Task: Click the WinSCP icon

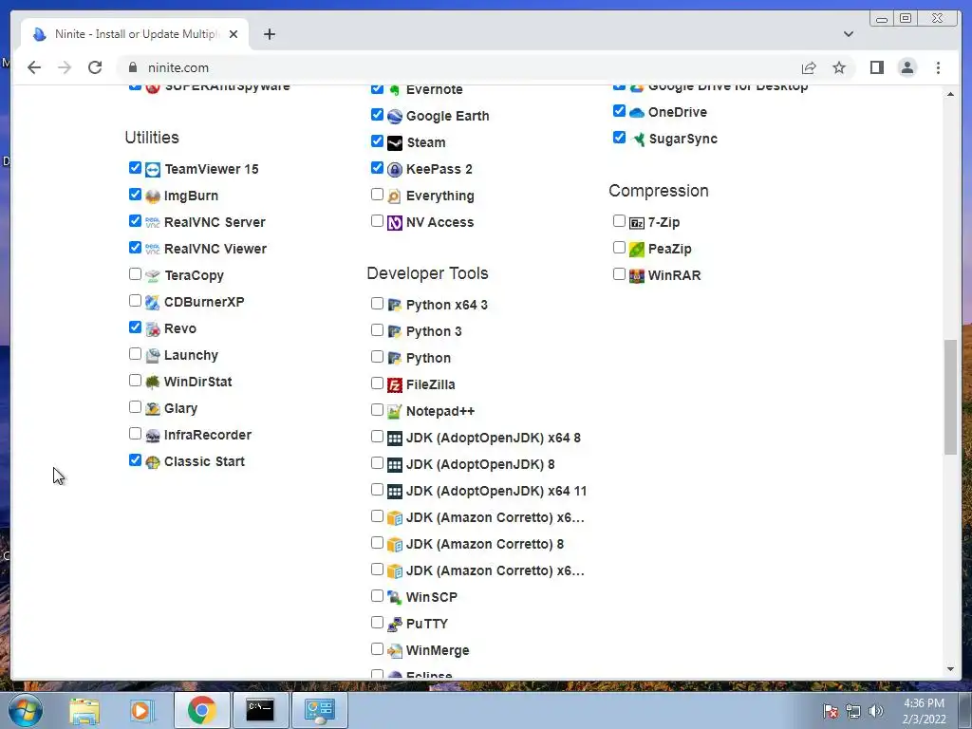Action: tap(395, 598)
